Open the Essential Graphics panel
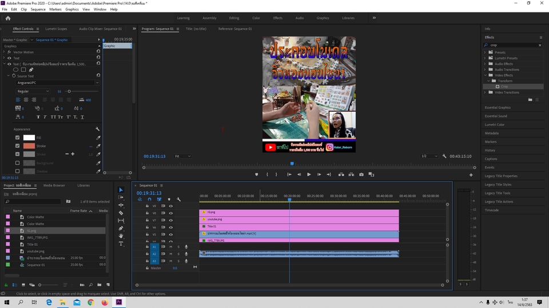 click(498, 108)
